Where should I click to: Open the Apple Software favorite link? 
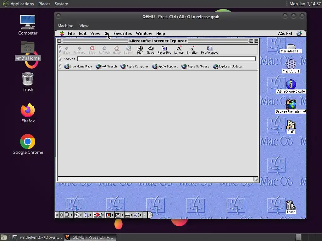point(195,67)
